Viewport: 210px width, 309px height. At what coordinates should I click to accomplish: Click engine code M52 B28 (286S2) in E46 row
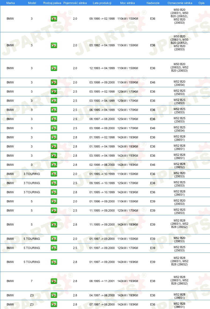180,166
